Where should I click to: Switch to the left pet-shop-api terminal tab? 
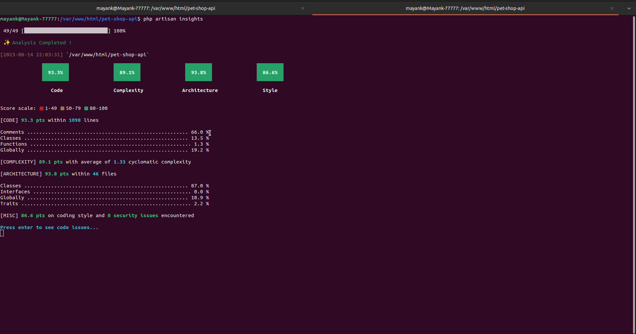click(x=156, y=8)
